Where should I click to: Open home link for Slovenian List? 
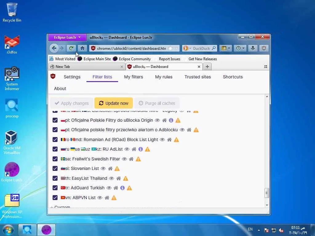point(110,169)
